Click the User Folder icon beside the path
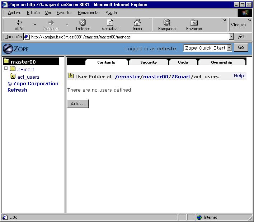 tap(71, 76)
